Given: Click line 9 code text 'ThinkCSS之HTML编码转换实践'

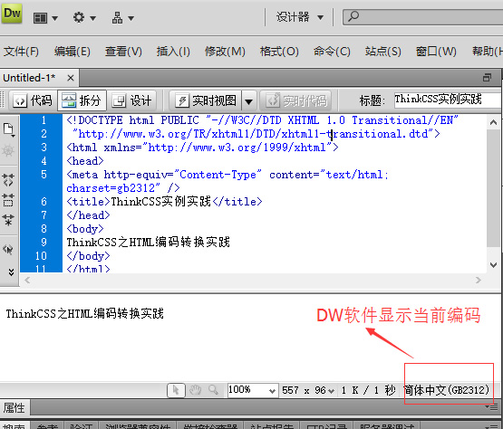Looking at the screenshot, I should [149, 243].
